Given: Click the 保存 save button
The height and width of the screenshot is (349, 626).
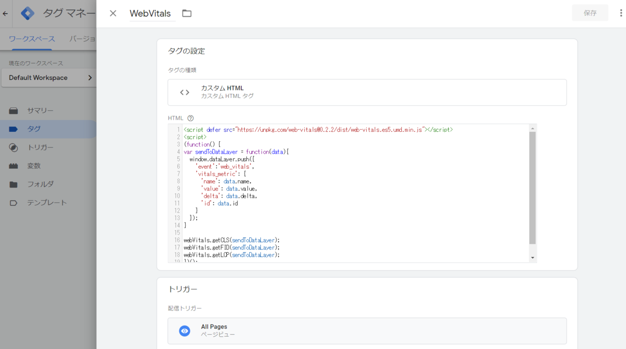Looking at the screenshot, I should click(590, 13).
